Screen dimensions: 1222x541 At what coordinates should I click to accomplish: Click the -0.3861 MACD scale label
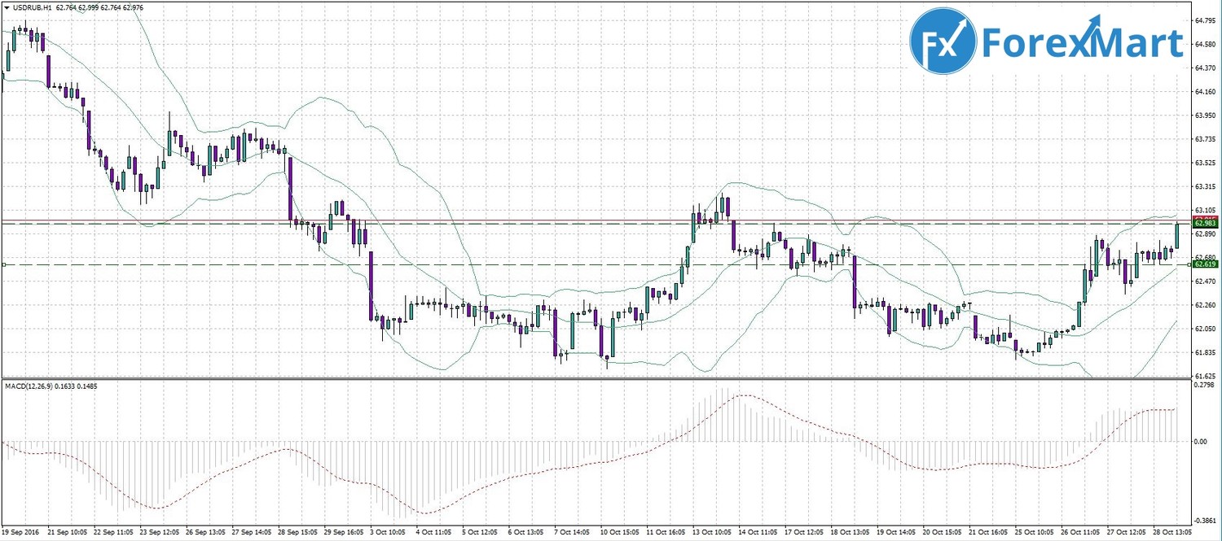point(1204,520)
